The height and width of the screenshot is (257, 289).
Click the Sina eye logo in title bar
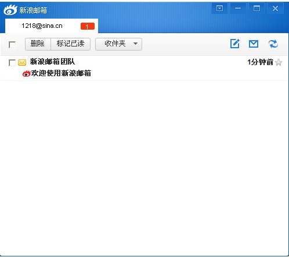[x=10, y=10]
